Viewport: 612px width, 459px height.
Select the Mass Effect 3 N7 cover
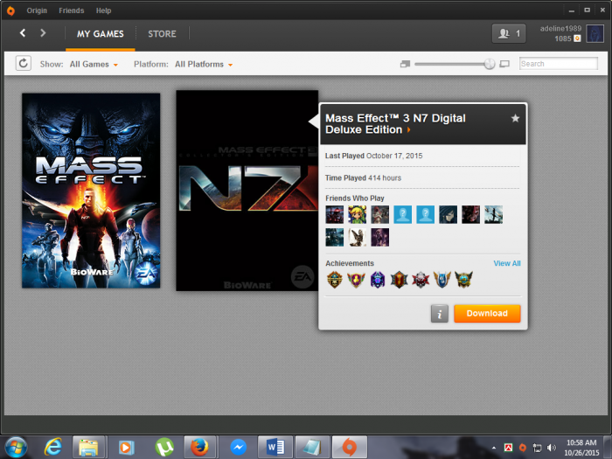tap(247, 191)
